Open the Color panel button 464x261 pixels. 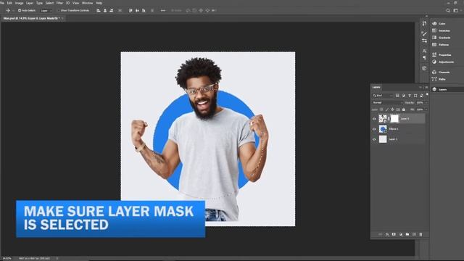tap(439, 23)
